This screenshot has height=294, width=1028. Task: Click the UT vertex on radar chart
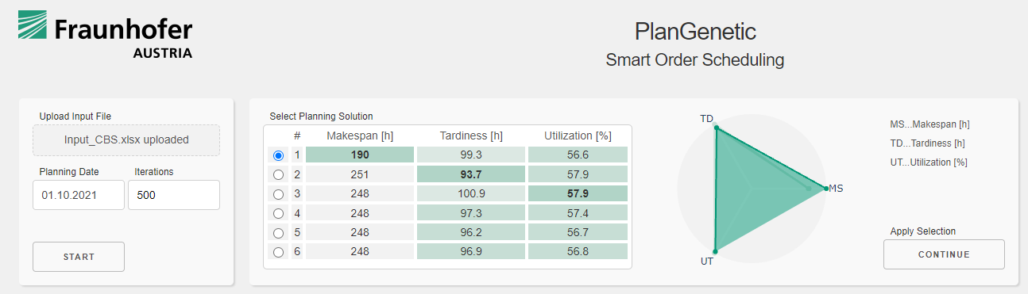pos(716,249)
